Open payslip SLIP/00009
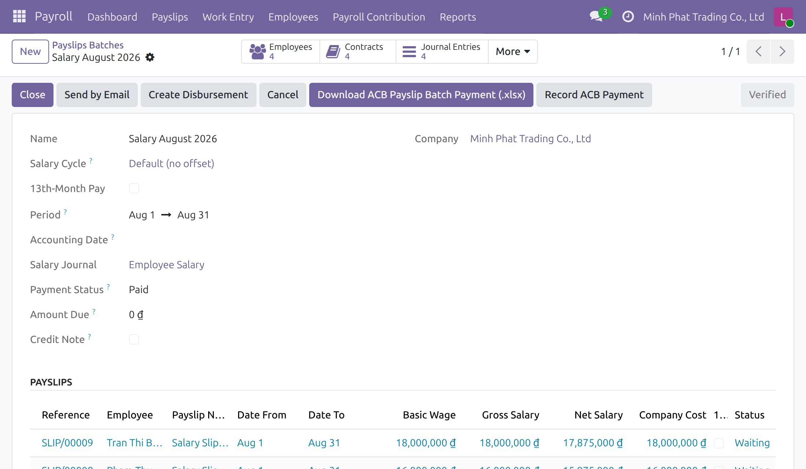 pyautogui.click(x=67, y=443)
